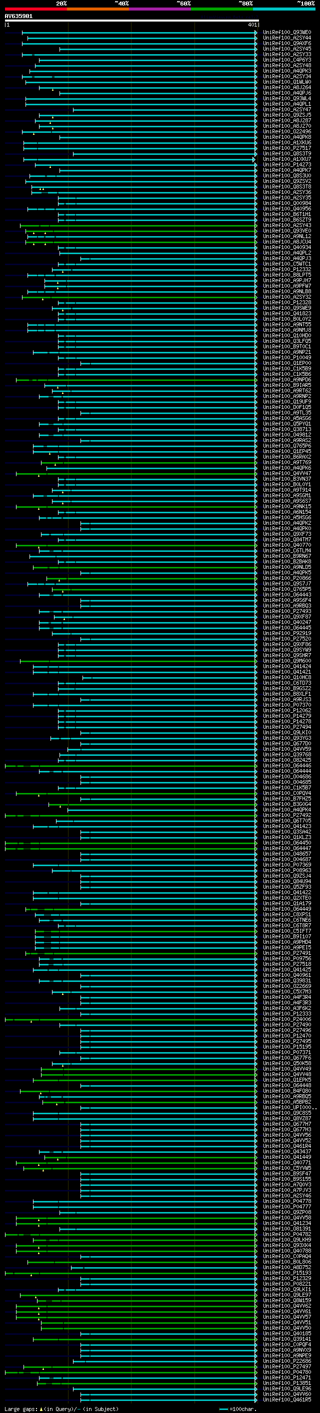Click the purple ~60% identity legend segment
Viewport: 320px width, 1413px height.
point(160,9)
